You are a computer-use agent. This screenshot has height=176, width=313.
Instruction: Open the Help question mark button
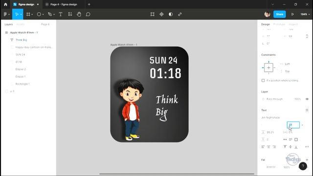(x=303, y=166)
